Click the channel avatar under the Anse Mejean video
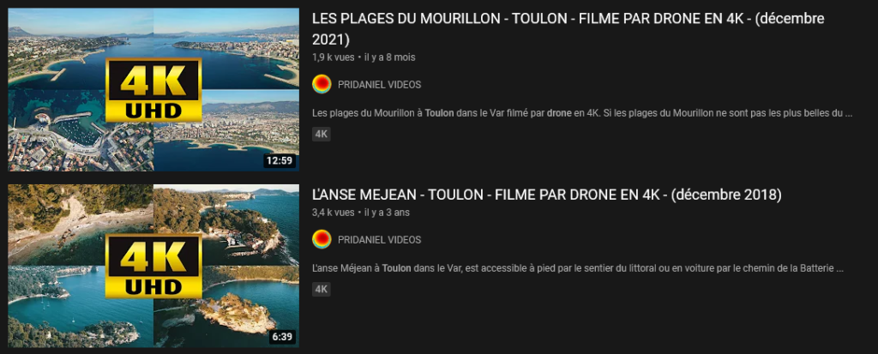This screenshot has height=354, width=878. tap(322, 240)
